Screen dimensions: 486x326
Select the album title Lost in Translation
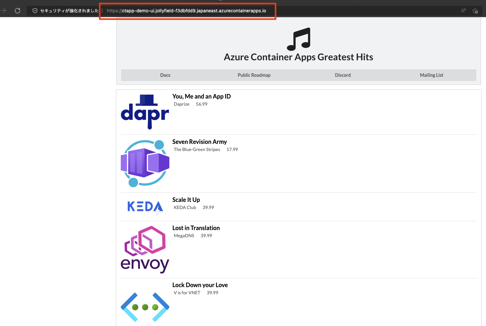pyautogui.click(x=196, y=228)
